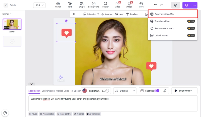
Task: Open the Timeline panel
Action: (x=132, y=14)
